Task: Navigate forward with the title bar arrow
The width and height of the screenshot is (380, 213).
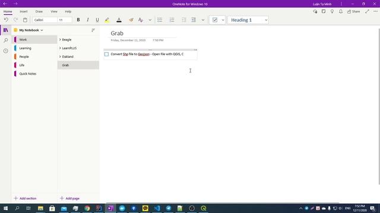Action: (15, 4)
